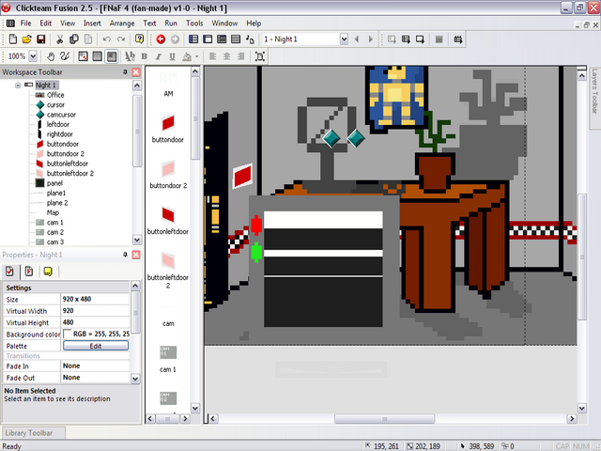The width and height of the screenshot is (601, 451).
Task: Pin the Workspace Toolbar panel
Action: click(125, 72)
